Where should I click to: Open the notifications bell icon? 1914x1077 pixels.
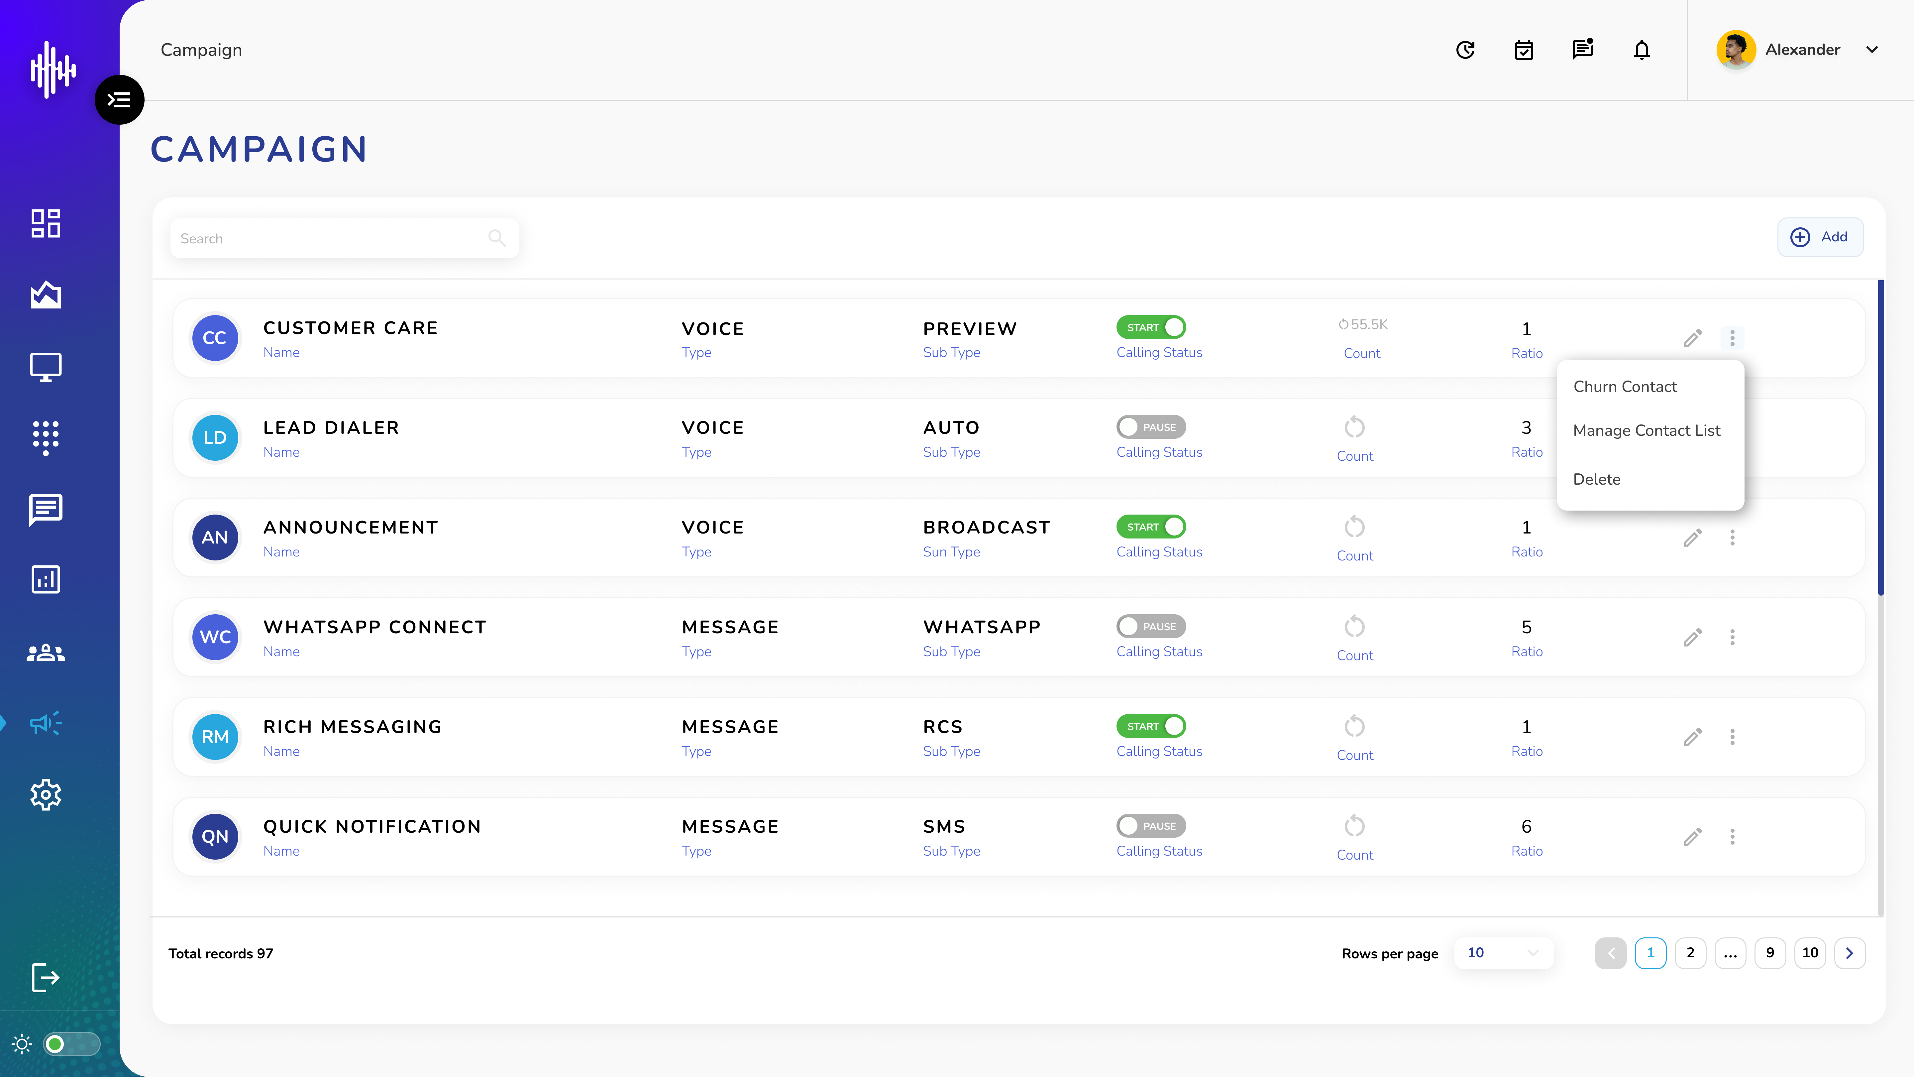click(1642, 50)
